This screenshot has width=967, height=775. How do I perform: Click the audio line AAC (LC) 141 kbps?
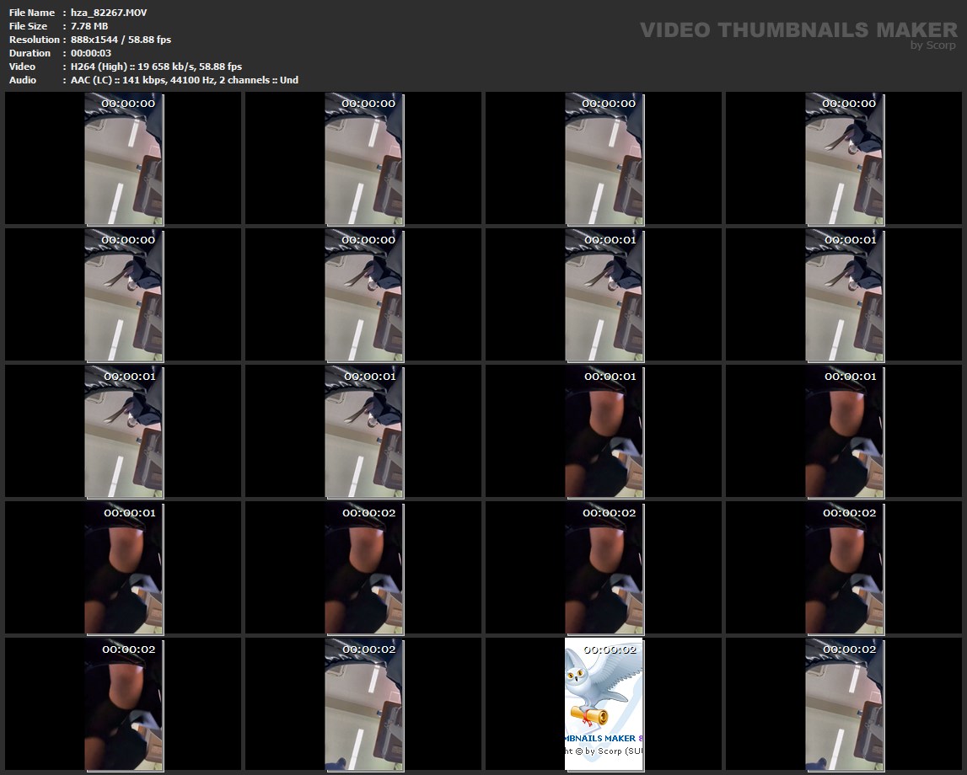coord(185,80)
